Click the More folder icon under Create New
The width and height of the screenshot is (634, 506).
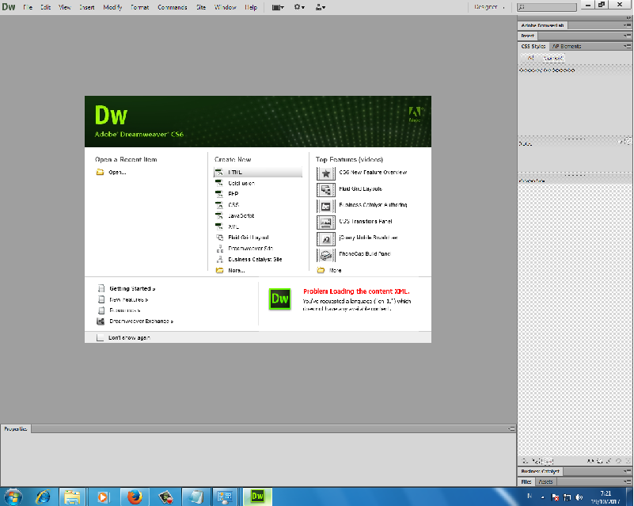click(x=219, y=270)
